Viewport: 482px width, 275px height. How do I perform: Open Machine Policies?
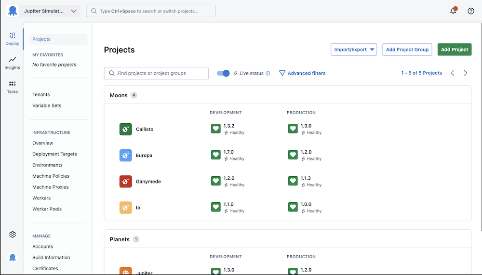point(51,176)
